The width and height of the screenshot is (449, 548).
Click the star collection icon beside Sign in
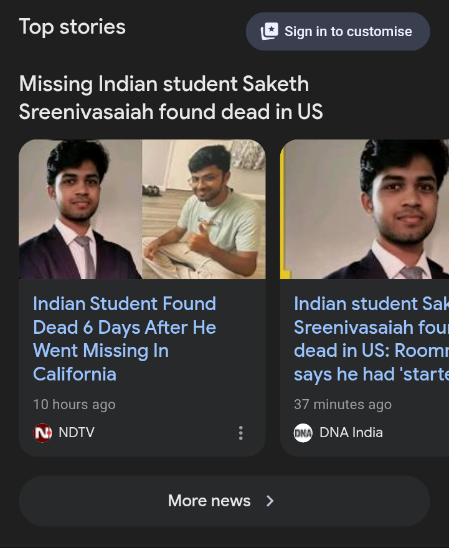pos(269,31)
